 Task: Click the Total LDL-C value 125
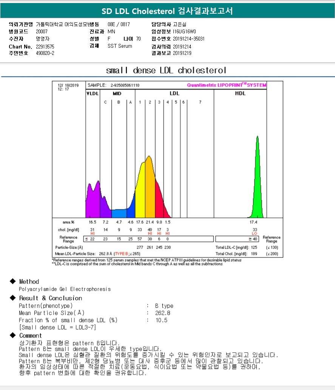[254, 247]
